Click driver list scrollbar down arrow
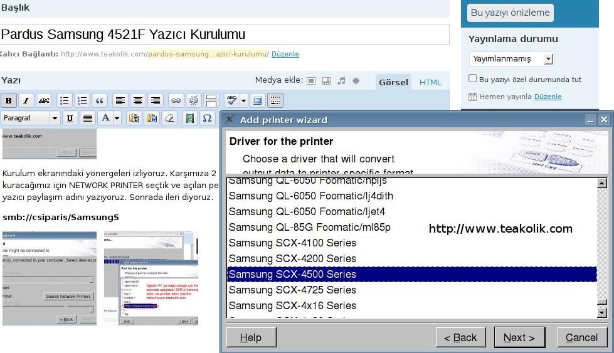The image size is (614, 353). click(x=602, y=312)
